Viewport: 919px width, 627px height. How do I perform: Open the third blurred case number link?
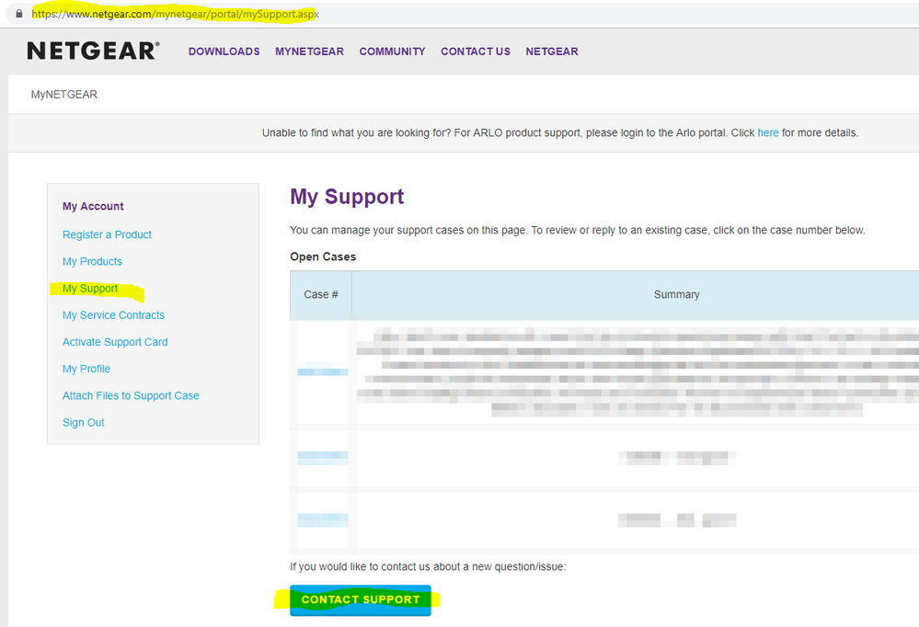322,520
